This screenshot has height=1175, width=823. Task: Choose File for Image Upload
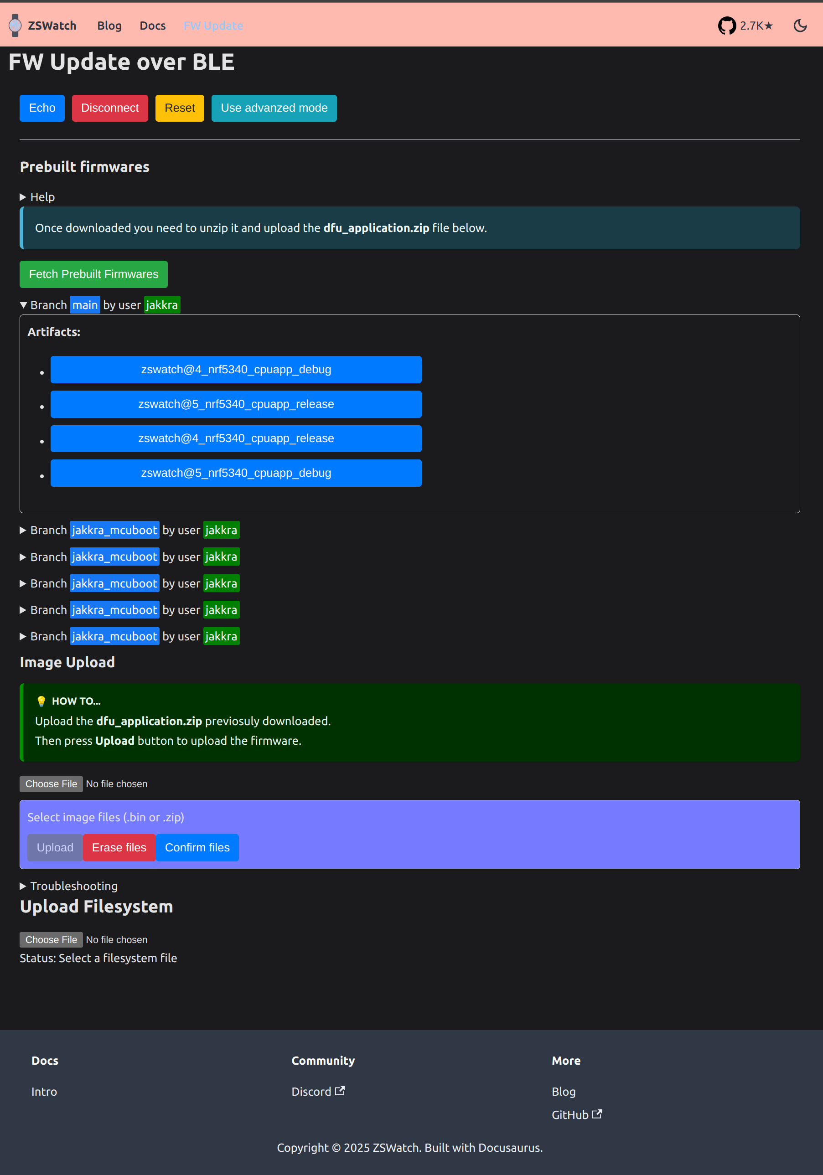pyautogui.click(x=51, y=784)
